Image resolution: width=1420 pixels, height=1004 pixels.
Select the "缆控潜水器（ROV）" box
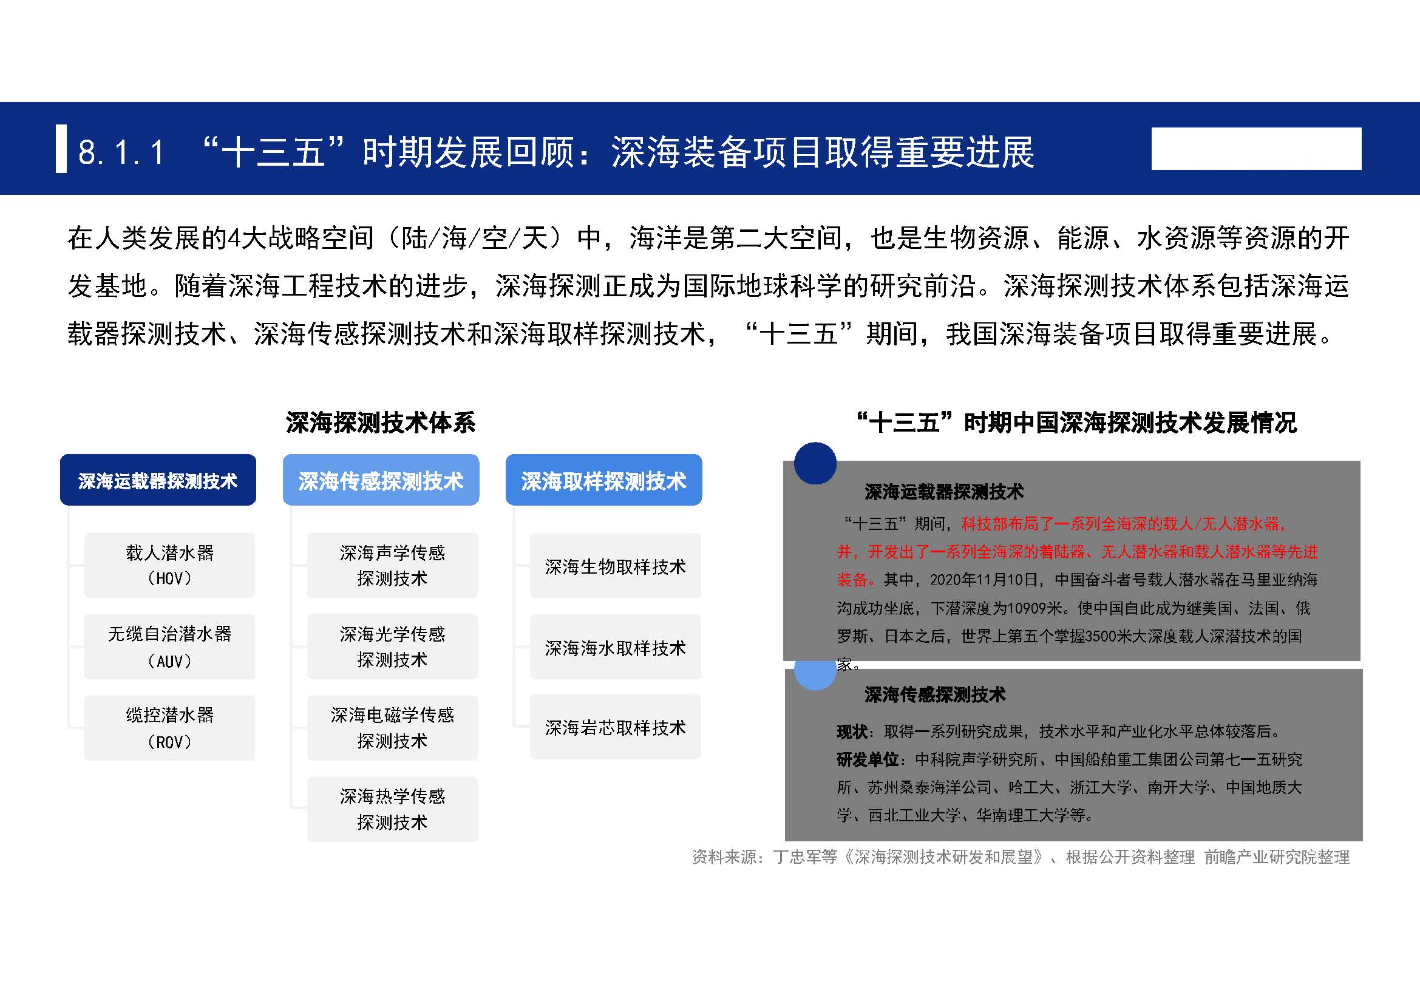click(169, 728)
